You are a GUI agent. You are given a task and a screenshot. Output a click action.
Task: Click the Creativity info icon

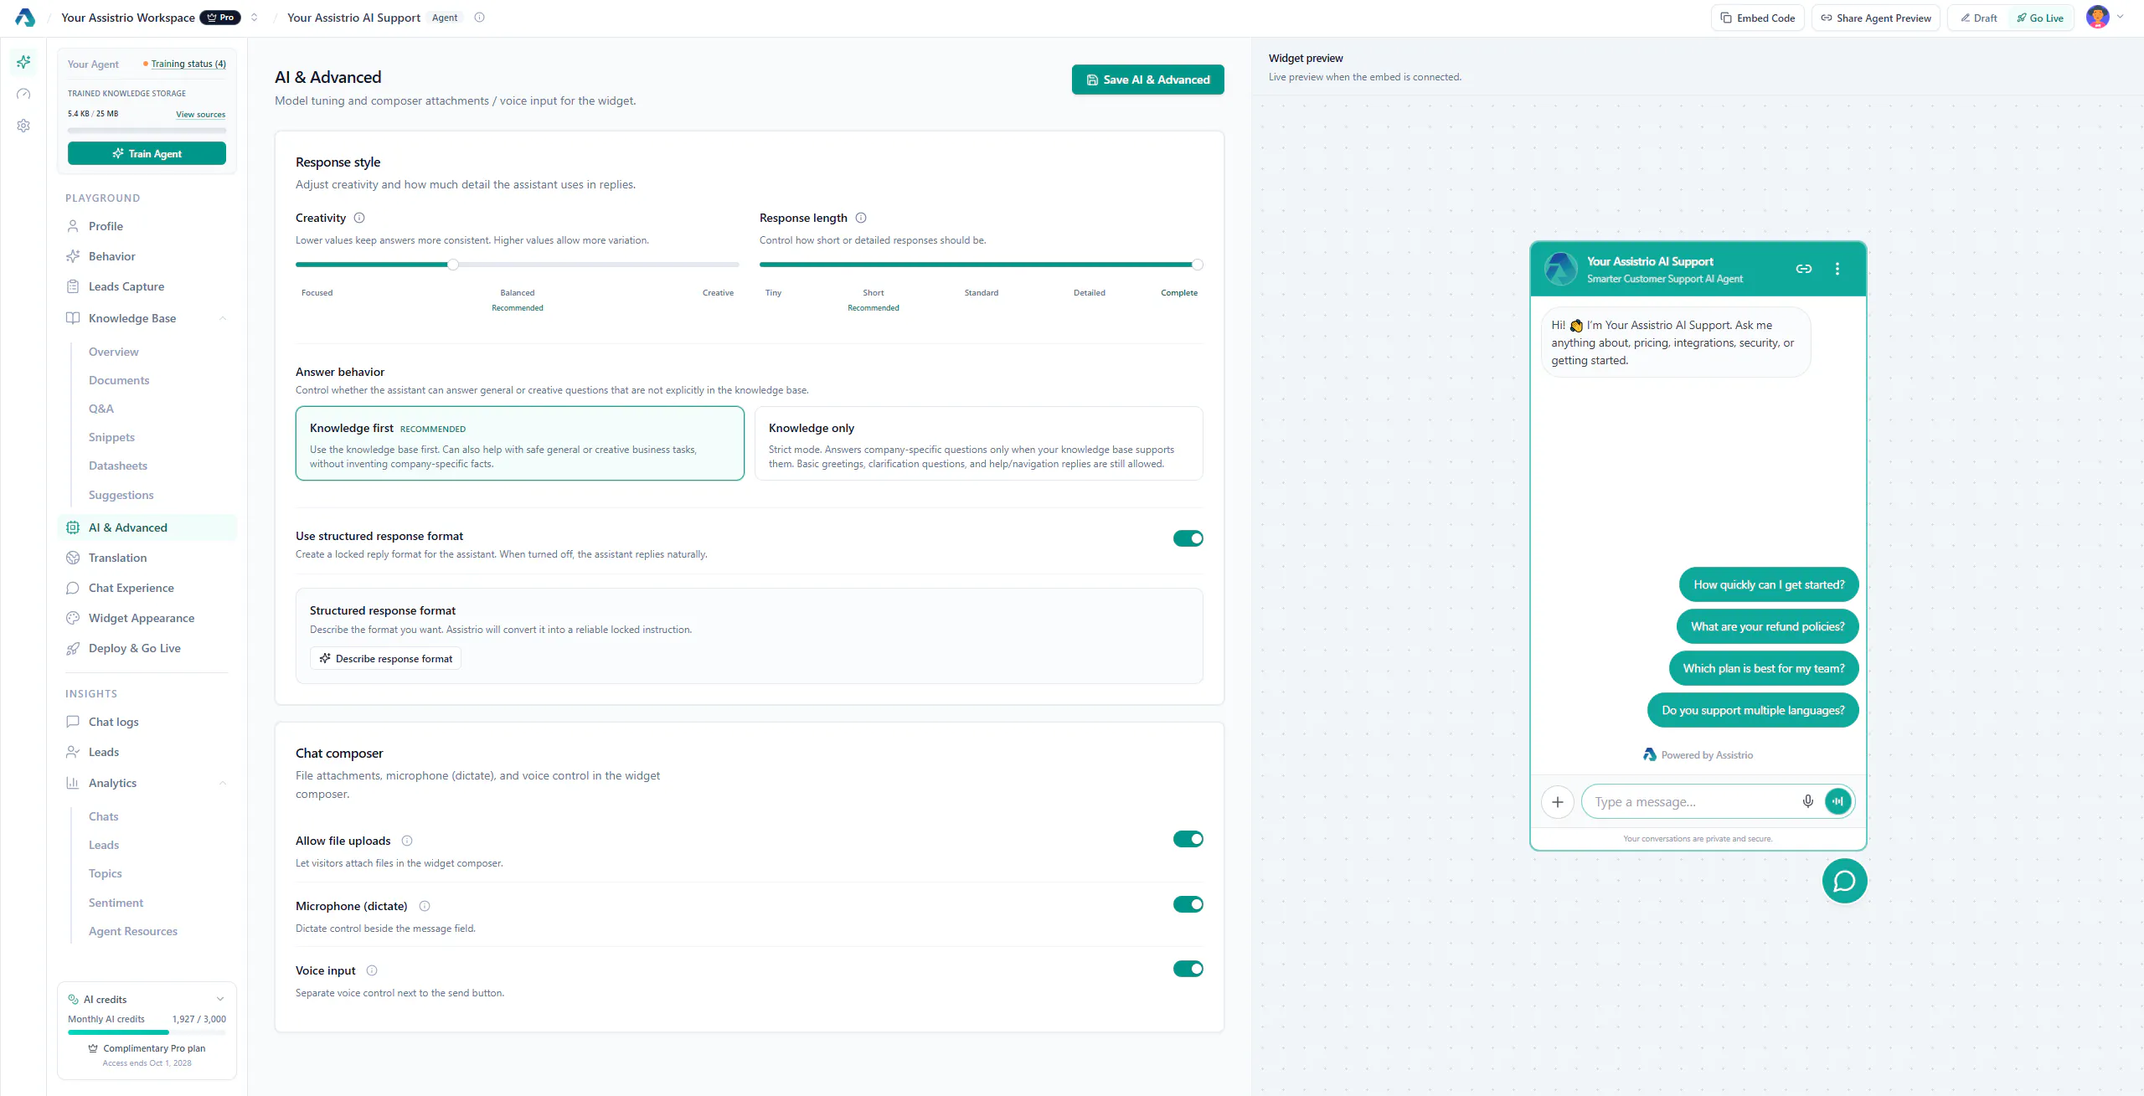point(359,218)
